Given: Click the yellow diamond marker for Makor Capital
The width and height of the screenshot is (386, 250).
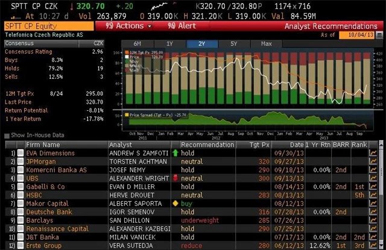Looking at the screenshot, I should (x=176, y=204).
